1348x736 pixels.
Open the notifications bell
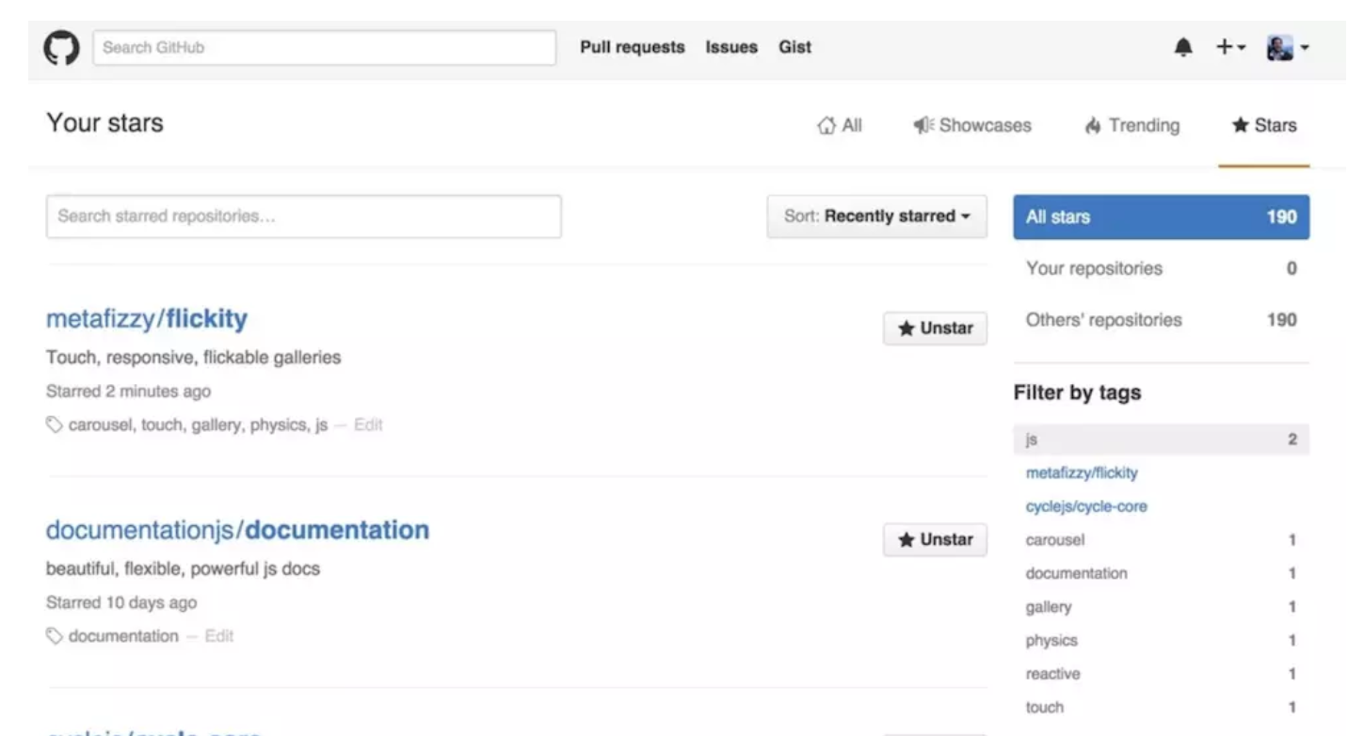[x=1183, y=47]
